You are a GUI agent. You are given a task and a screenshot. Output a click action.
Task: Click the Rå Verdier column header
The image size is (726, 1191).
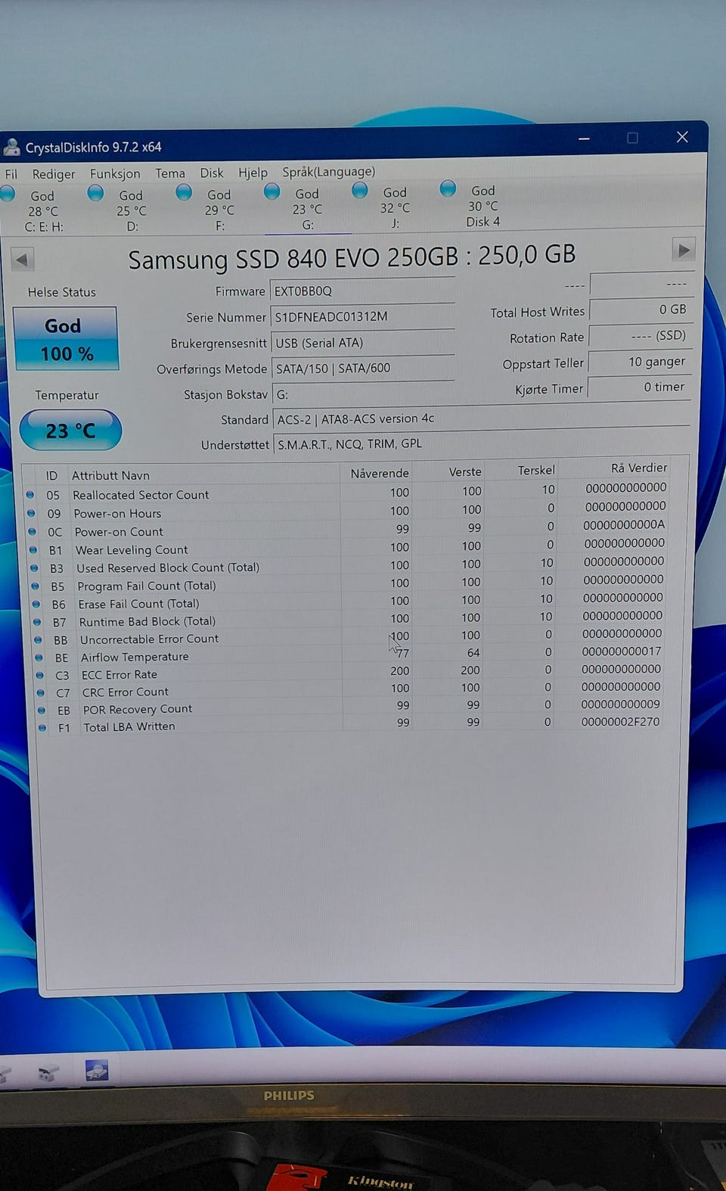pos(639,468)
